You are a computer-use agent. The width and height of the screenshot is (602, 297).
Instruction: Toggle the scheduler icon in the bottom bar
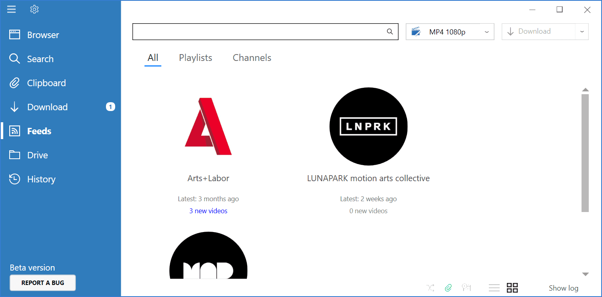pos(466,287)
